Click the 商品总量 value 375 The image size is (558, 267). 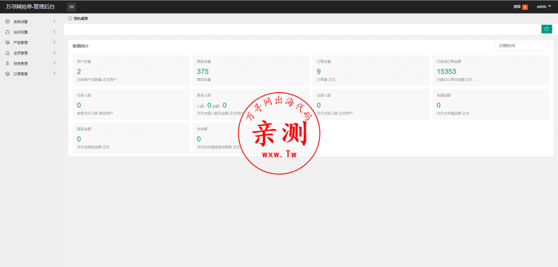[203, 71]
